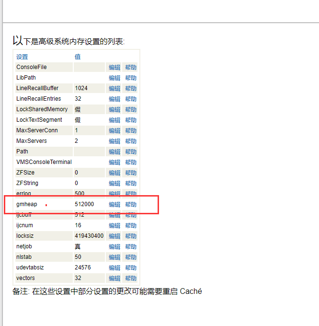Viewport: 319px width, 326px height.
Task: Open help for gmheap setting
Action: coord(131,205)
